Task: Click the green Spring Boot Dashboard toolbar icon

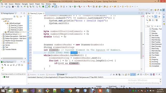Action: point(43,7)
